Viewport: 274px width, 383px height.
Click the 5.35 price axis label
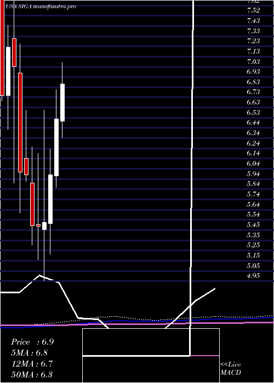click(x=253, y=235)
